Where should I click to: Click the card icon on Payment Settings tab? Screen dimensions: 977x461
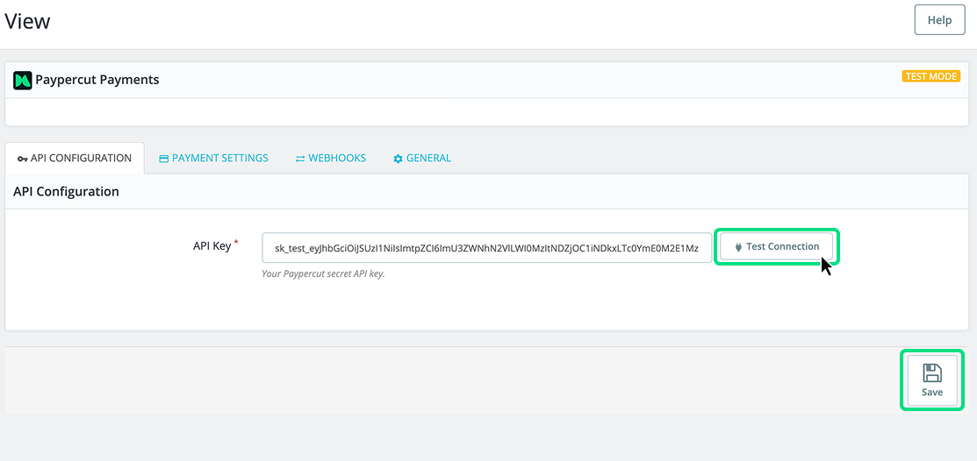[164, 159]
